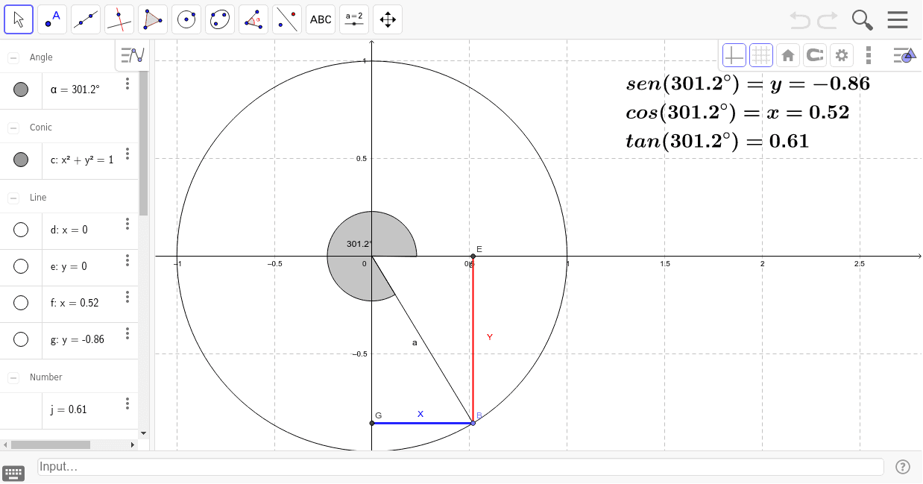Click the blue point on the circle
The image size is (923, 484).
pos(473,423)
